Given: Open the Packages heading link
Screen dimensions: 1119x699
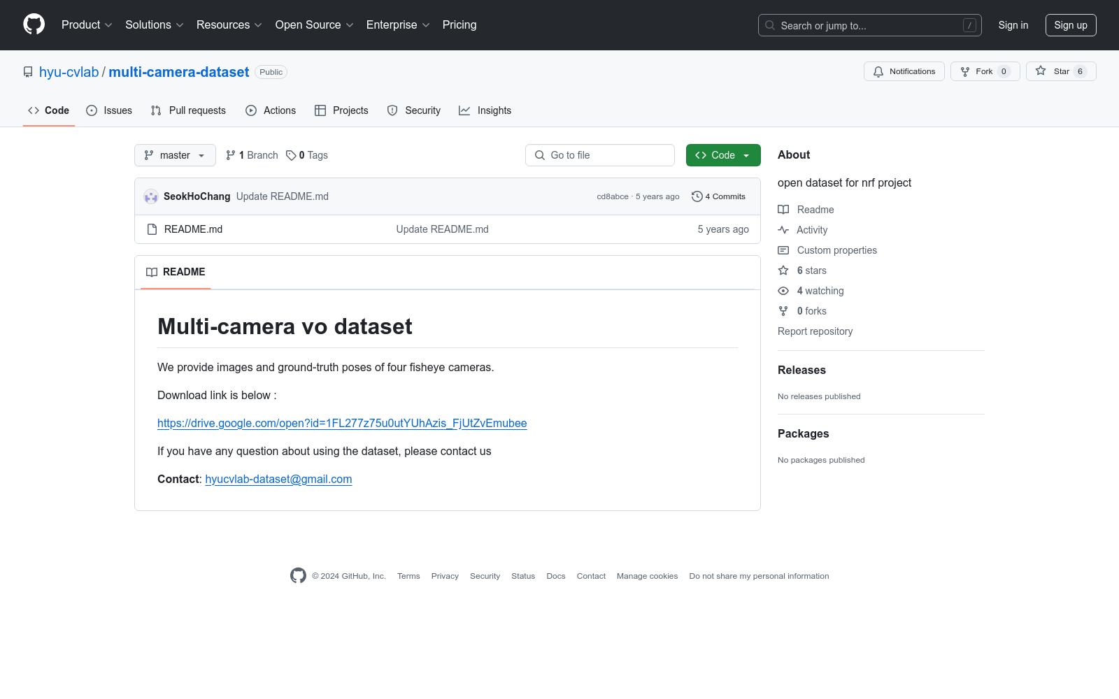Looking at the screenshot, I should [804, 434].
